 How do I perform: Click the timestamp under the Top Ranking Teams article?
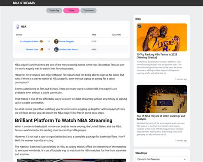[181, 79]
